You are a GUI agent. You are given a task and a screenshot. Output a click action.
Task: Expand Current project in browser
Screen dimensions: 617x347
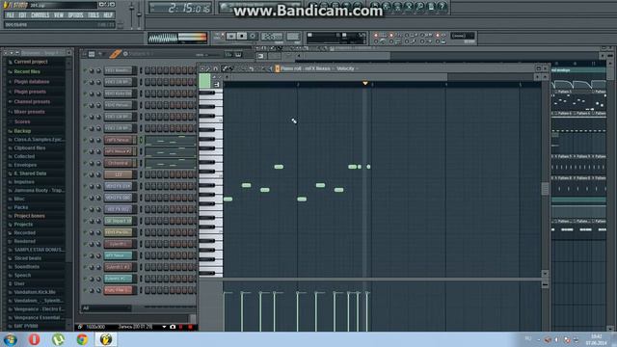[30, 62]
